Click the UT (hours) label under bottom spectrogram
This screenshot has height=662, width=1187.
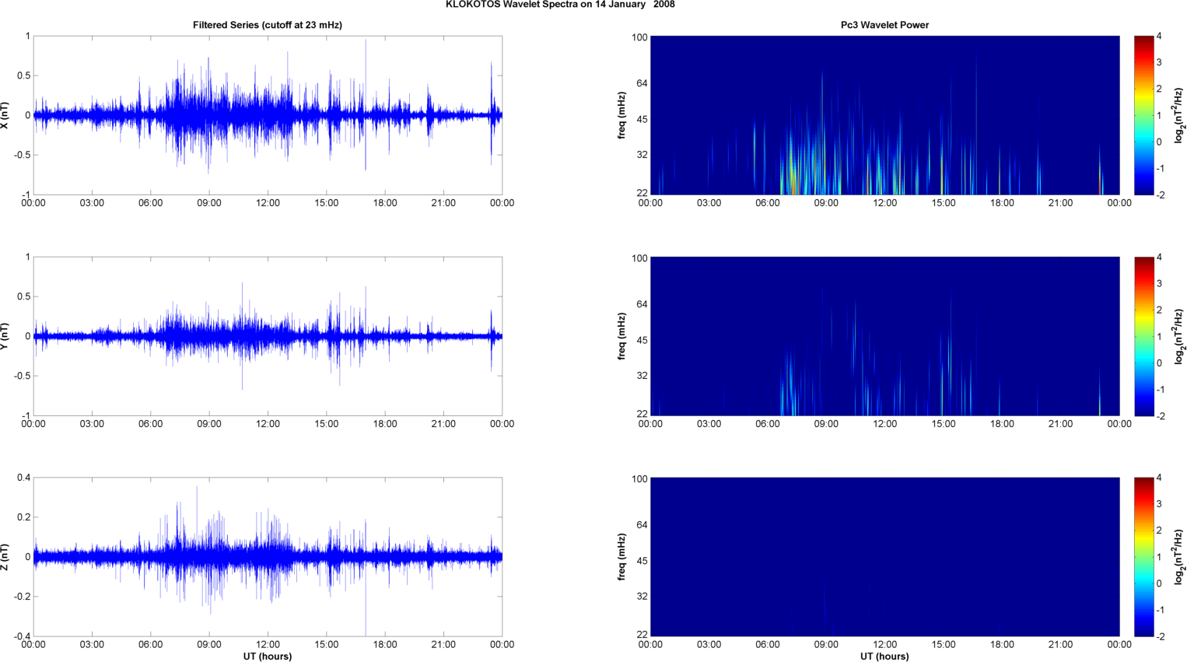[x=884, y=657]
